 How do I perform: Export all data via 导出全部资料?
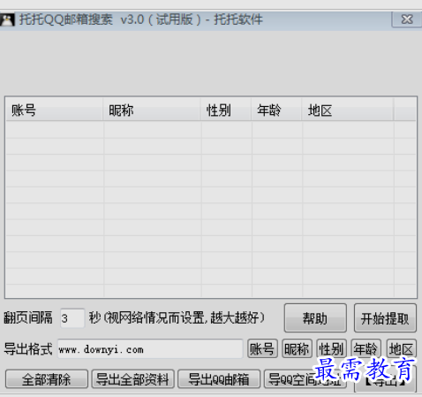coord(132,379)
